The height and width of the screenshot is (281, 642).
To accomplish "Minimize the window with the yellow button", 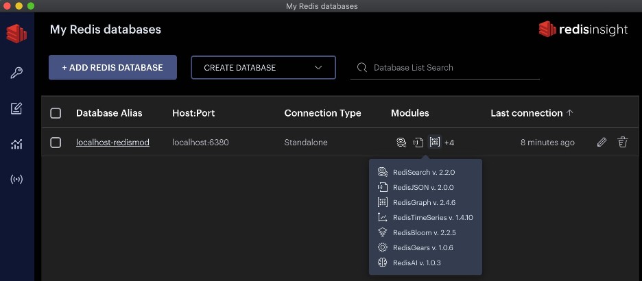I will click(19, 6).
